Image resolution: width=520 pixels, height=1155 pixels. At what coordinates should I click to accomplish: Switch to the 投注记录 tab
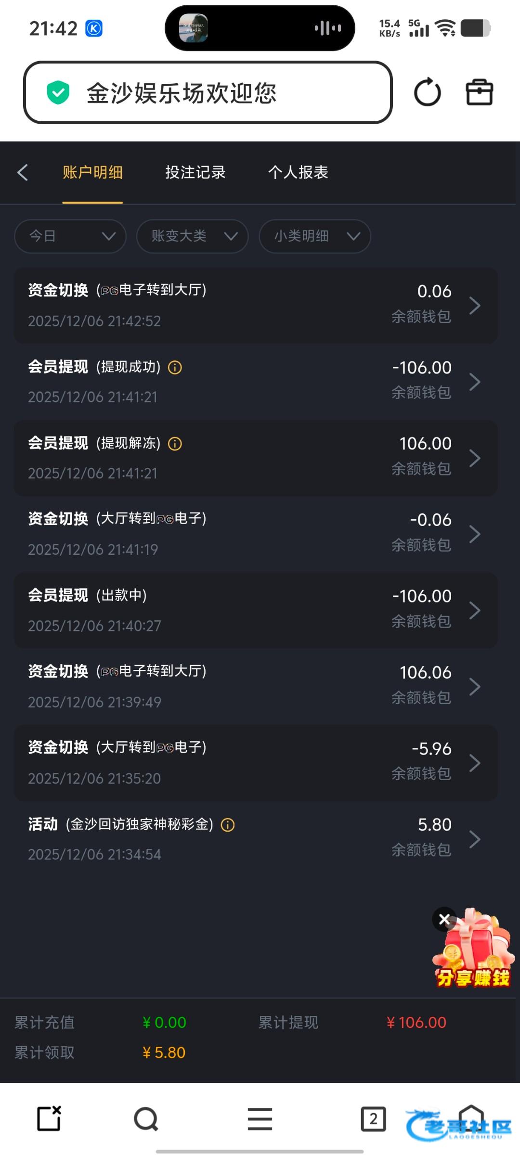(195, 172)
